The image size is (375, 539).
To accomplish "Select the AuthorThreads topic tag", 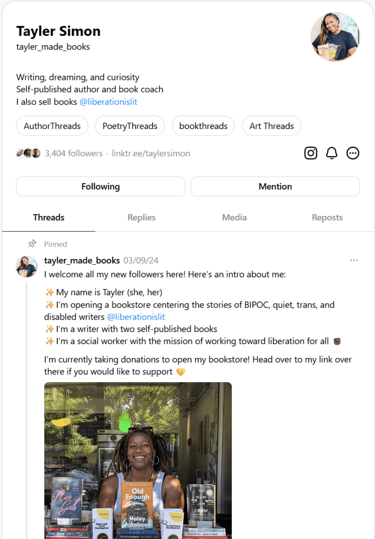I will point(52,126).
